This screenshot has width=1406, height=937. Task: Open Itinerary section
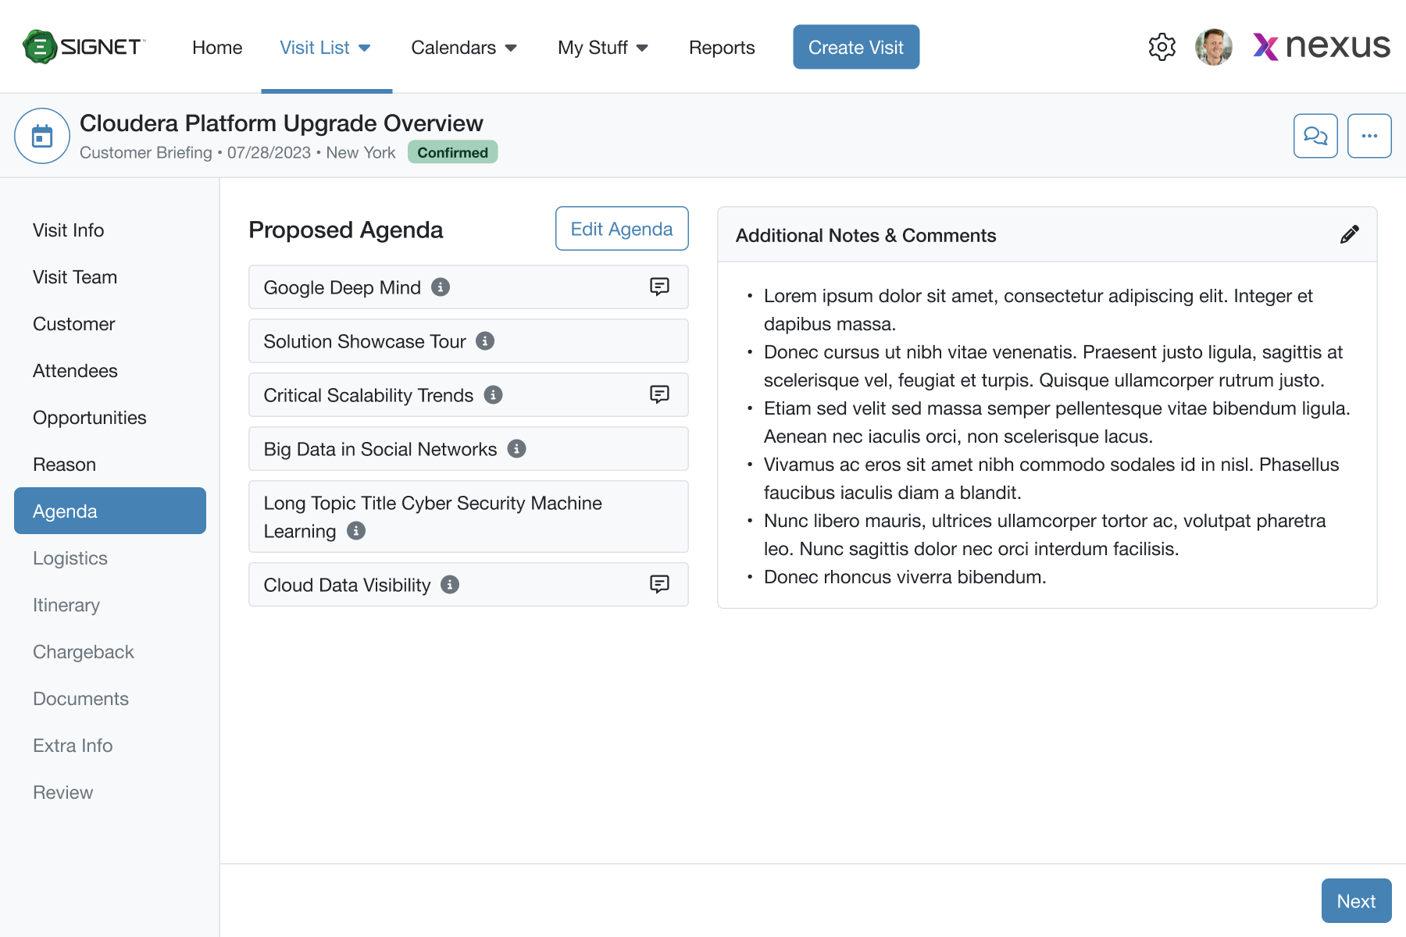pos(110,605)
